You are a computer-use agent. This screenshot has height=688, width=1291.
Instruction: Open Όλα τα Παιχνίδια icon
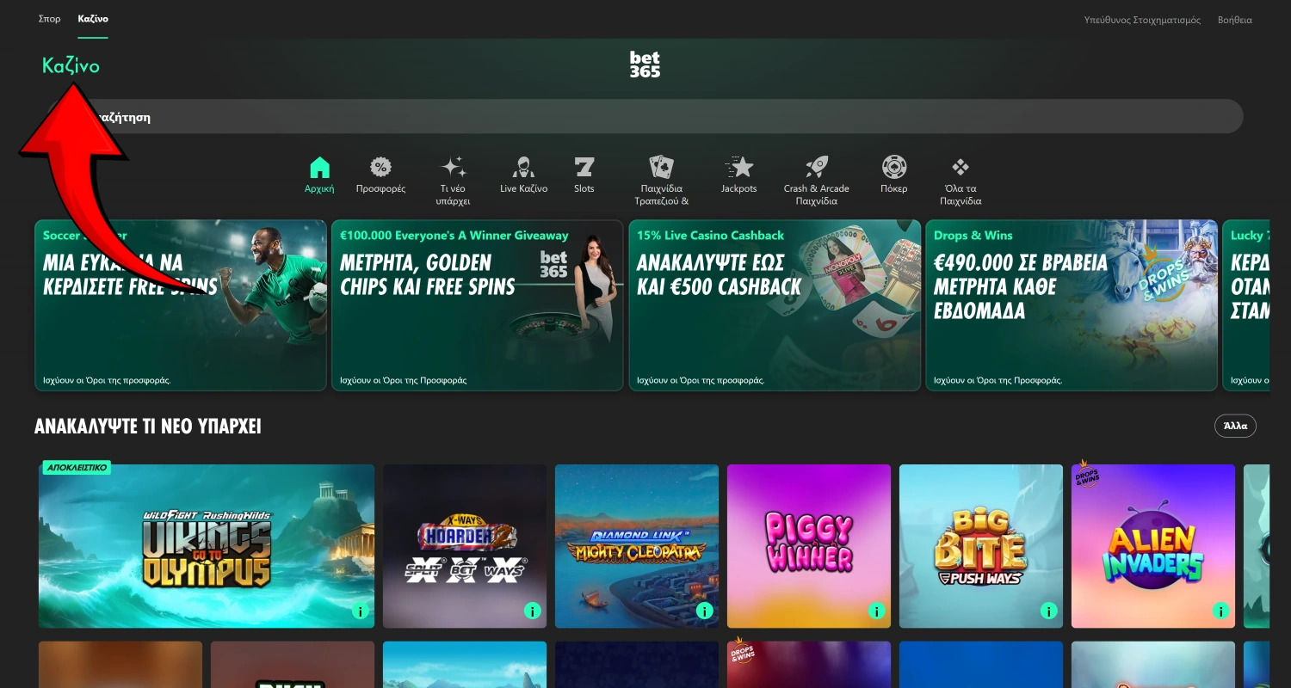[x=961, y=168]
